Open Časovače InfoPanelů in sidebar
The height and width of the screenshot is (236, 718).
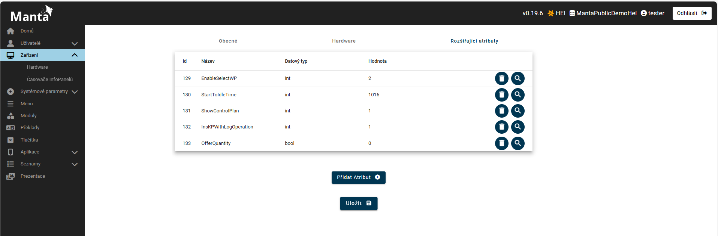pyautogui.click(x=50, y=80)
